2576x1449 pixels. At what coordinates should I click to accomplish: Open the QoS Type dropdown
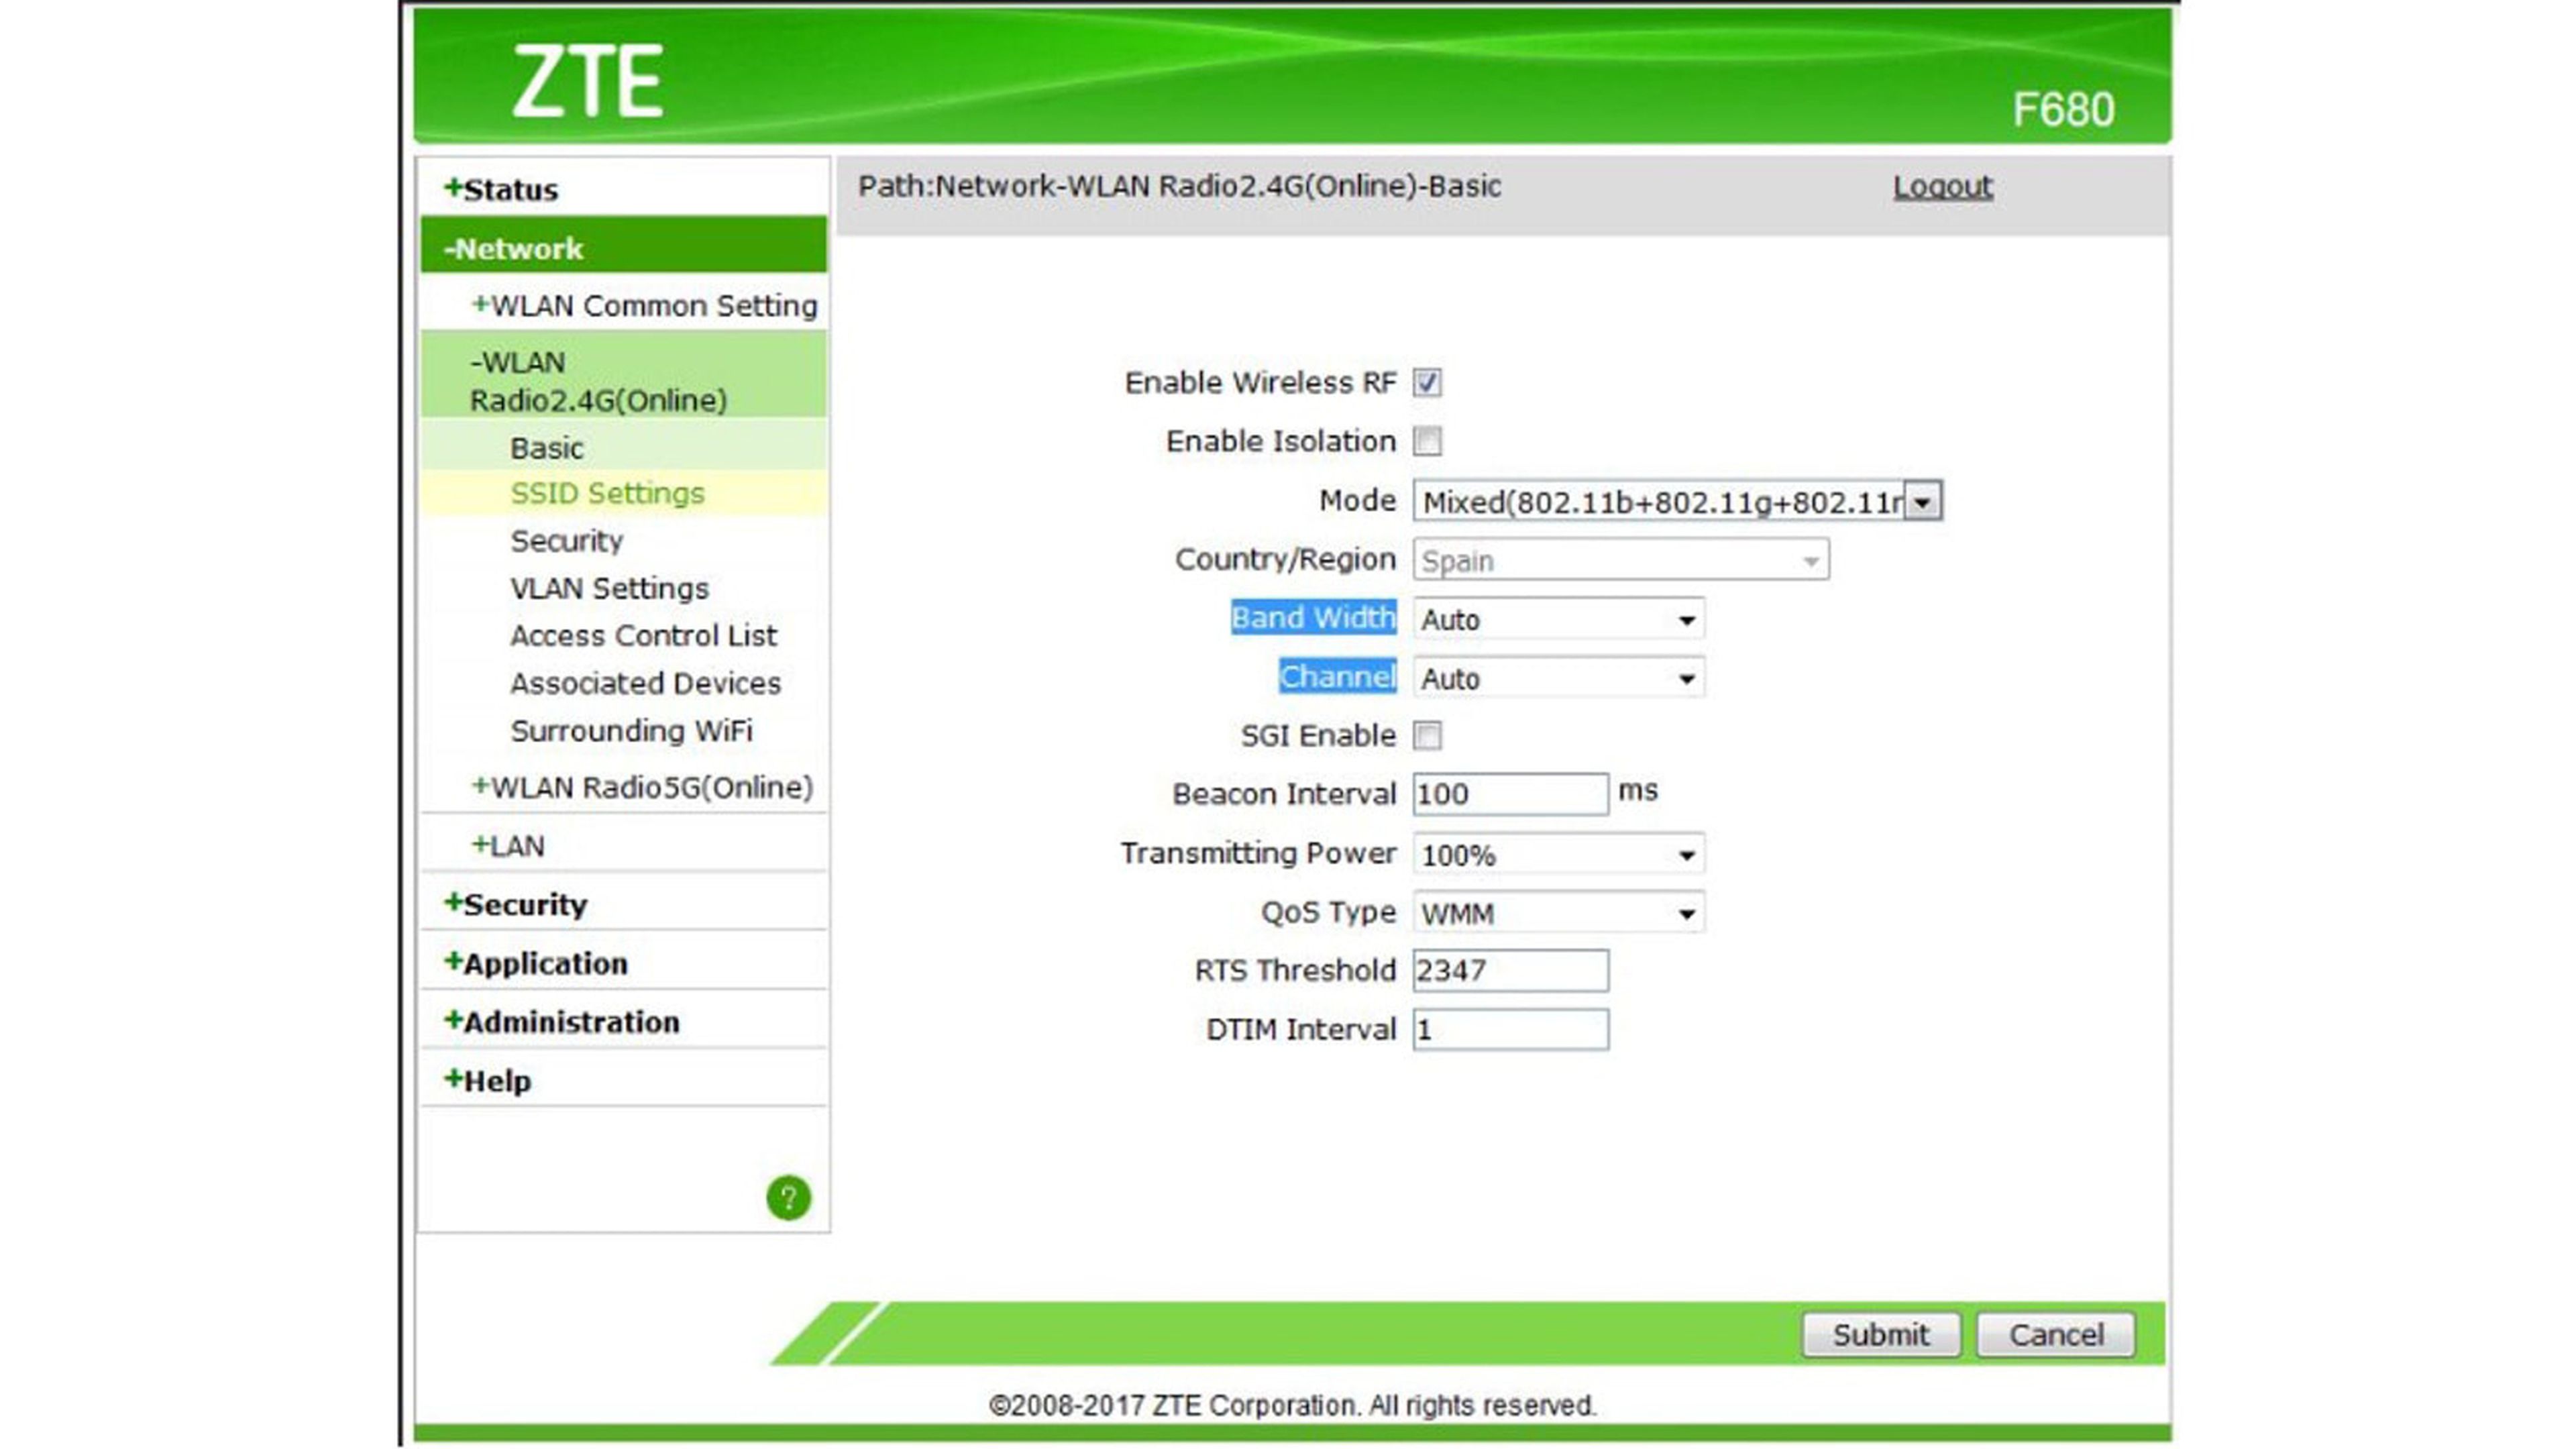click(1558, 913)
